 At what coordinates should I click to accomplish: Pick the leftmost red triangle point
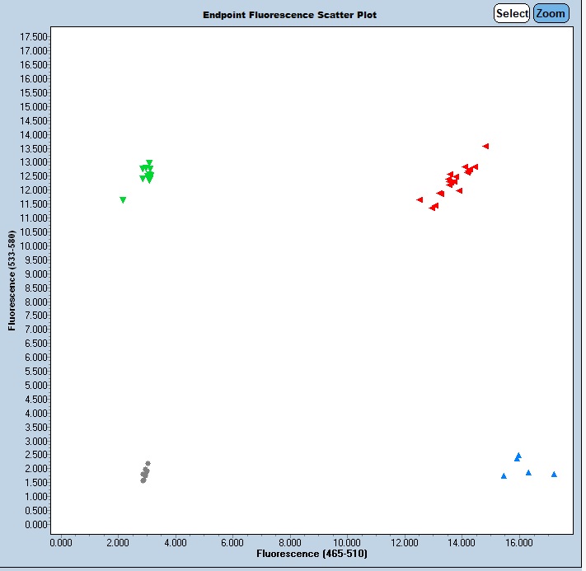click(x=420, y=199)
